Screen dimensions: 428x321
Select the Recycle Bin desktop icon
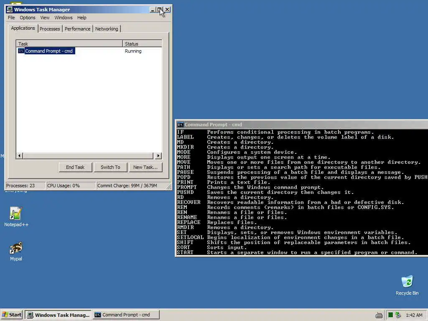click(x=407, y=285)
